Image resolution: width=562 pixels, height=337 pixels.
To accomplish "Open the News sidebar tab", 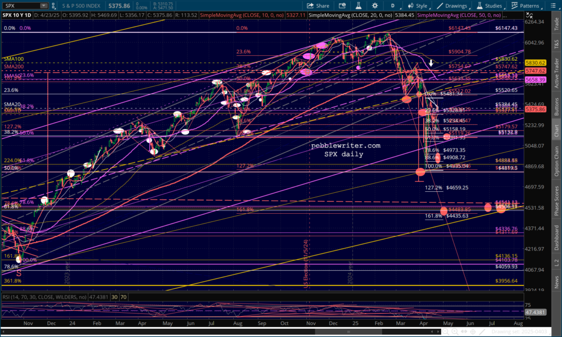I will pyautogui.click(x=557, y=282).
